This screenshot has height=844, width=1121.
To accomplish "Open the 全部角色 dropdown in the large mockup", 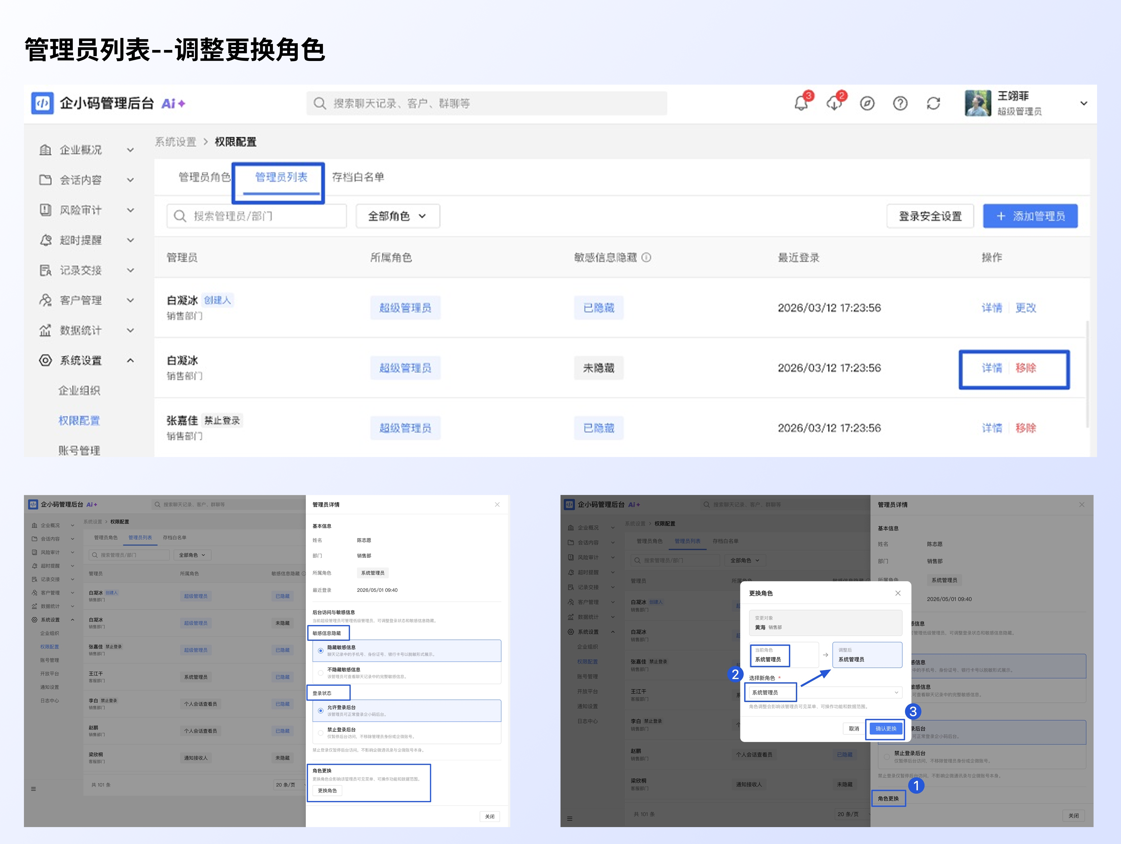I will (398, 216).
